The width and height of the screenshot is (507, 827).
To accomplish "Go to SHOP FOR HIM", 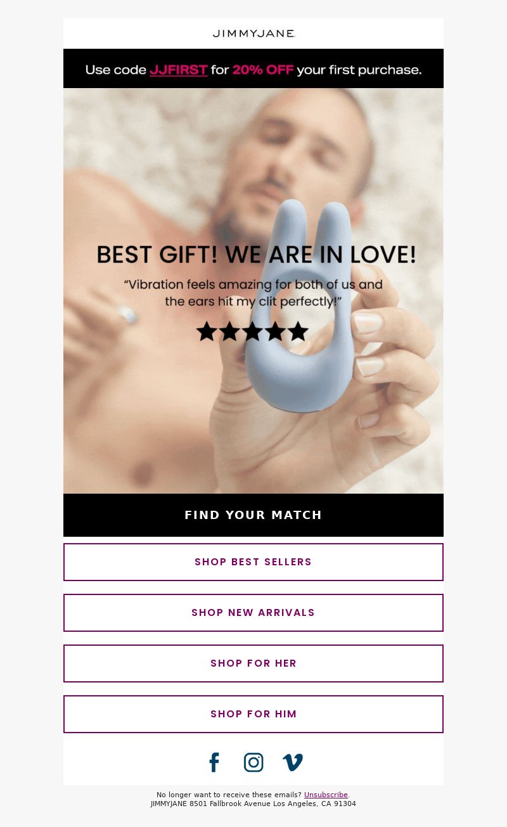I will pos(253,714).
